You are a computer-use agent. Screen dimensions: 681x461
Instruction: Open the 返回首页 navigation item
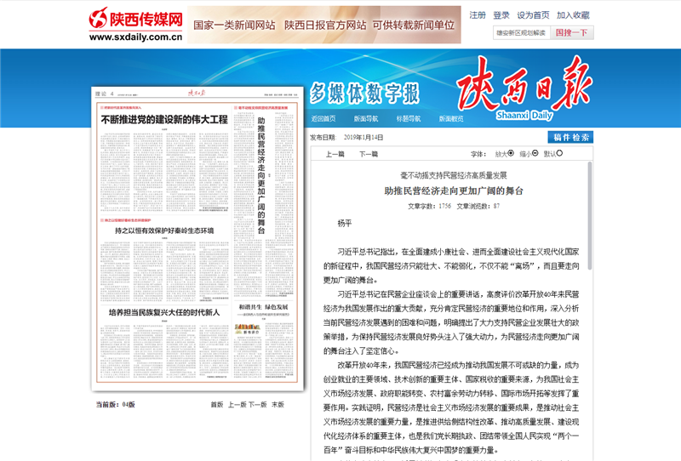click(x=323, y=118)
